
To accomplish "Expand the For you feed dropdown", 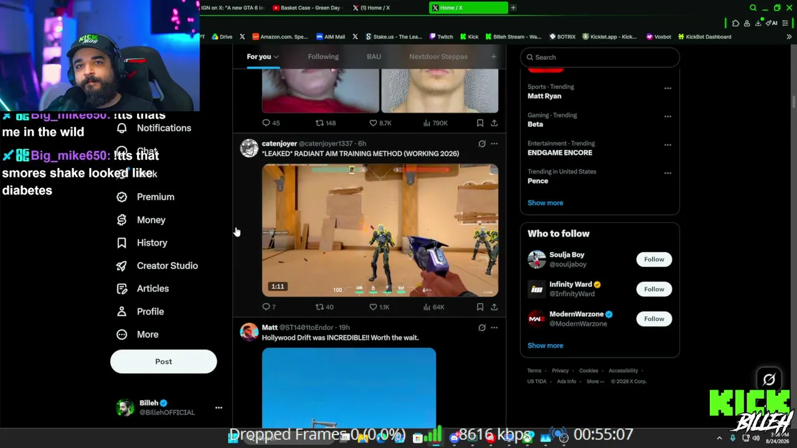I will [276, 57].
